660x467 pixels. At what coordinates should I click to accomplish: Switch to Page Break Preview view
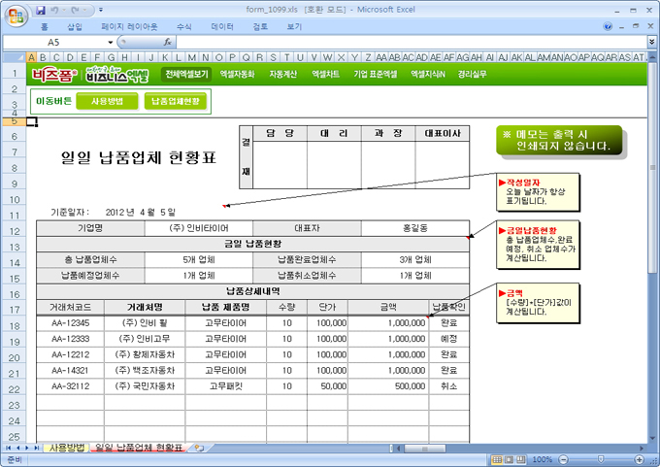pyautogui.click(x=521, y=459)
